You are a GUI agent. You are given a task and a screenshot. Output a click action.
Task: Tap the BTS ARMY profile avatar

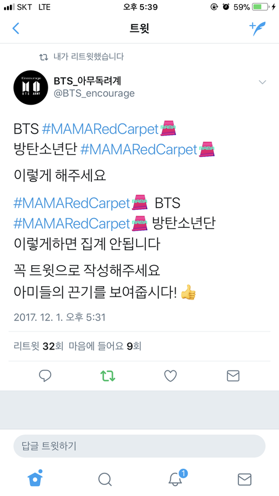tap(31, 88)
